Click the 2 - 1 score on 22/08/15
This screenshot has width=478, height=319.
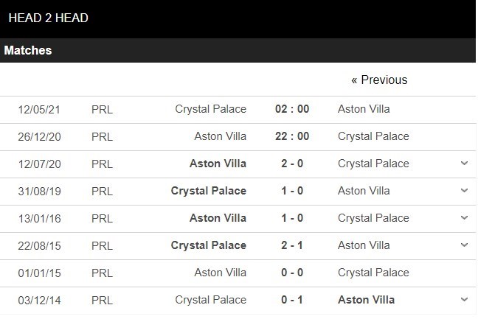[x=292, y=245]
